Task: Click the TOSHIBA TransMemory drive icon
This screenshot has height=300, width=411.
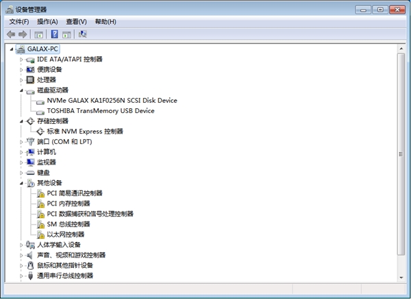Action: point(40,112)
